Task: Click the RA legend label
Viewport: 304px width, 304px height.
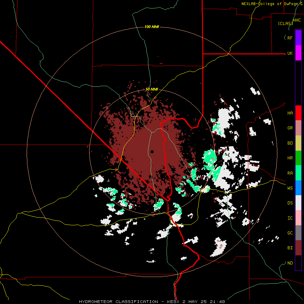Action: (x=290, y=173)
